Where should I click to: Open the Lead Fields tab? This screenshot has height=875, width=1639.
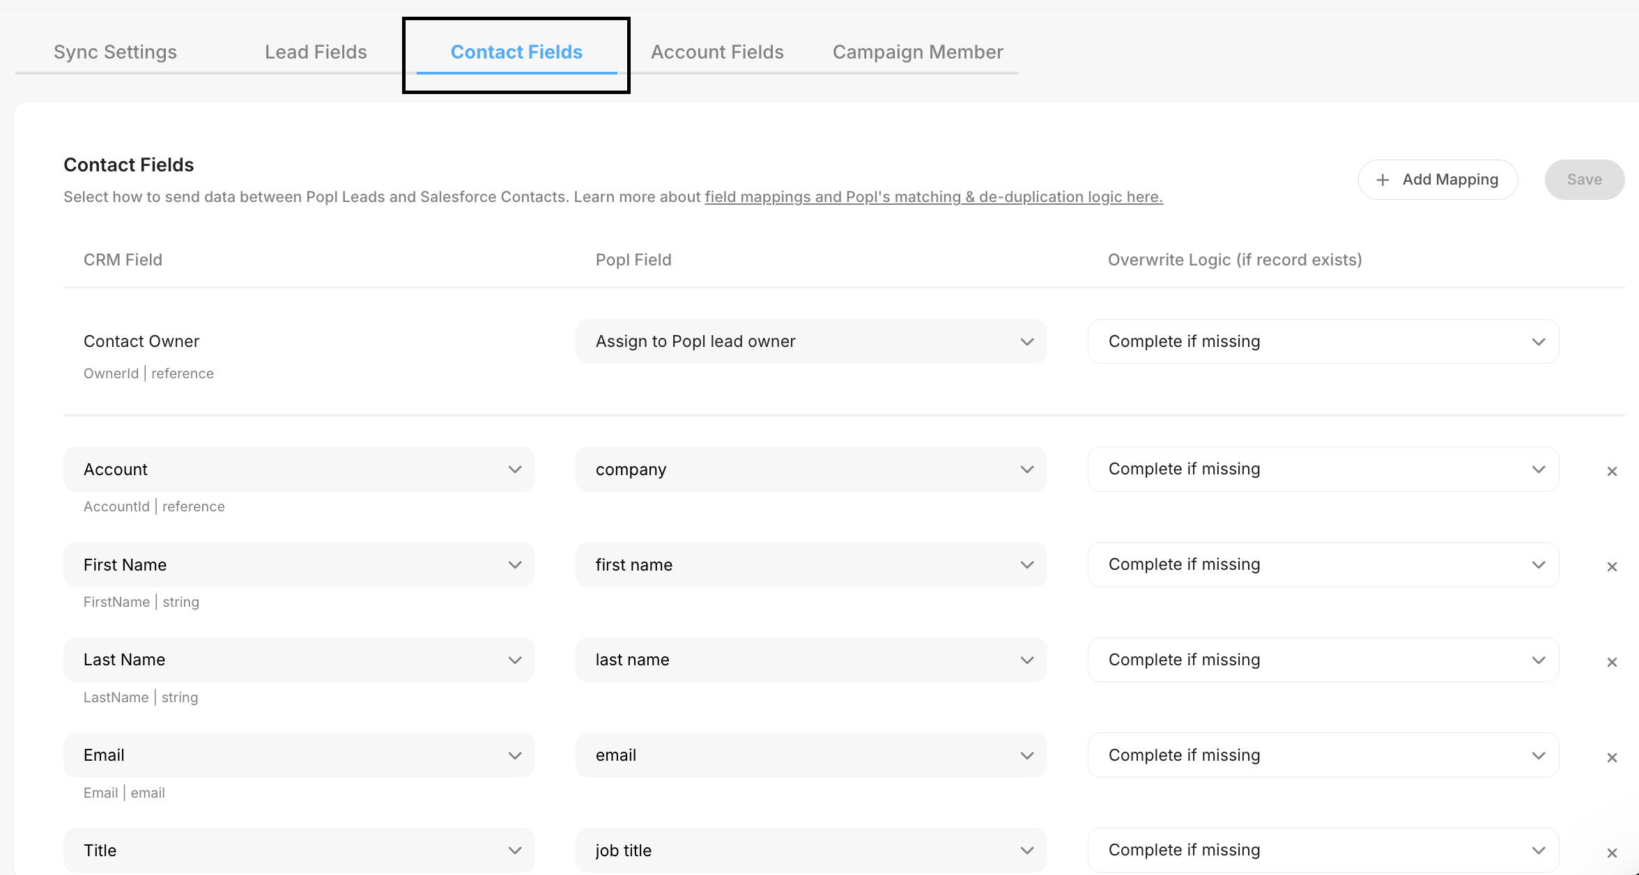(316, 52)
